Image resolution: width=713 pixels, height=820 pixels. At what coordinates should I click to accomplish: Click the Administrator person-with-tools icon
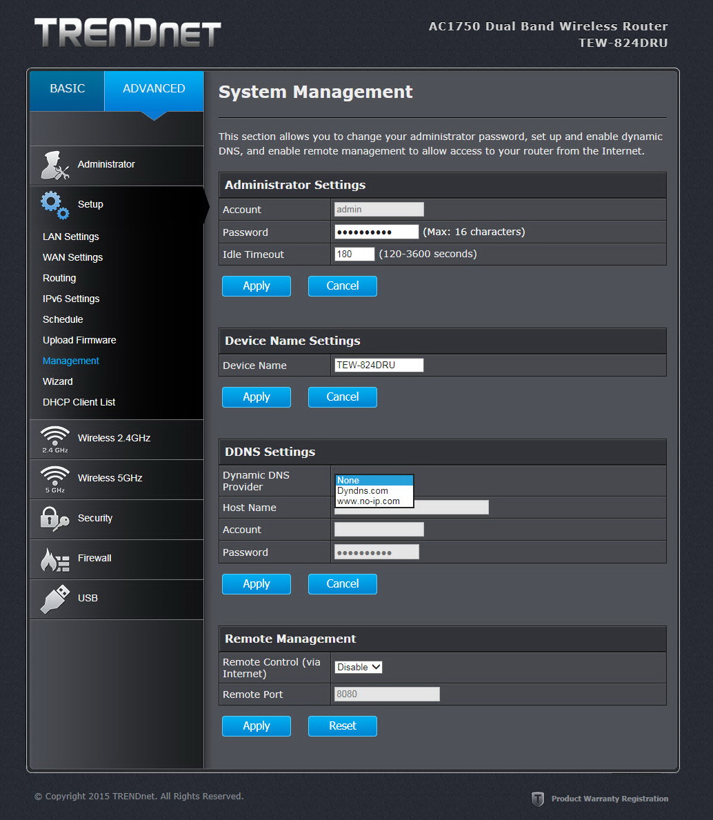pos(54,166)
